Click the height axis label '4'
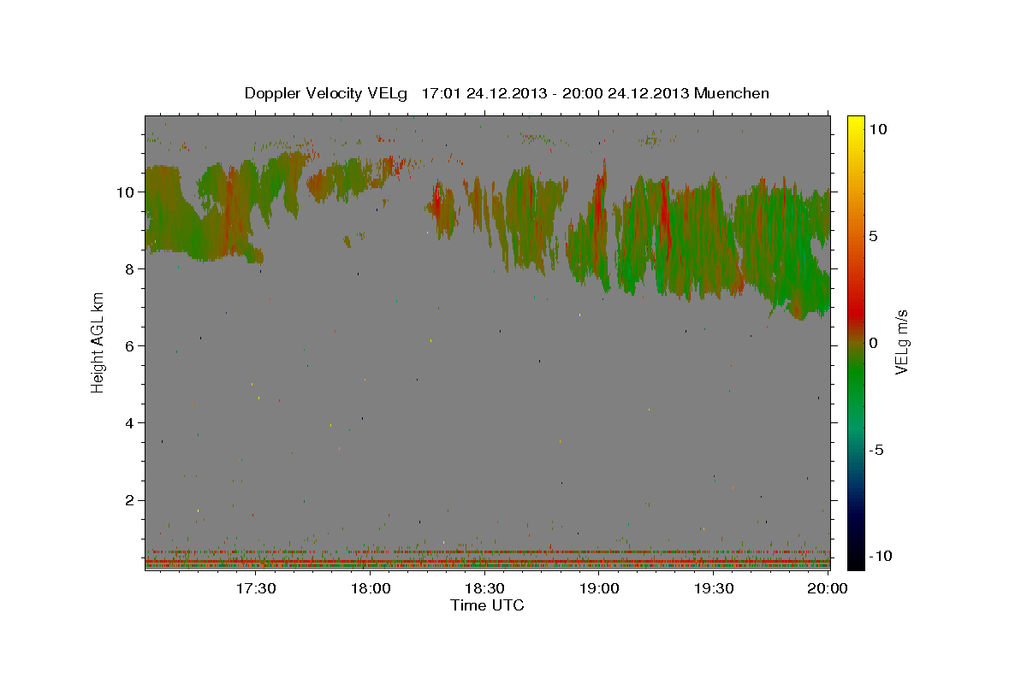 coord(131,422)
